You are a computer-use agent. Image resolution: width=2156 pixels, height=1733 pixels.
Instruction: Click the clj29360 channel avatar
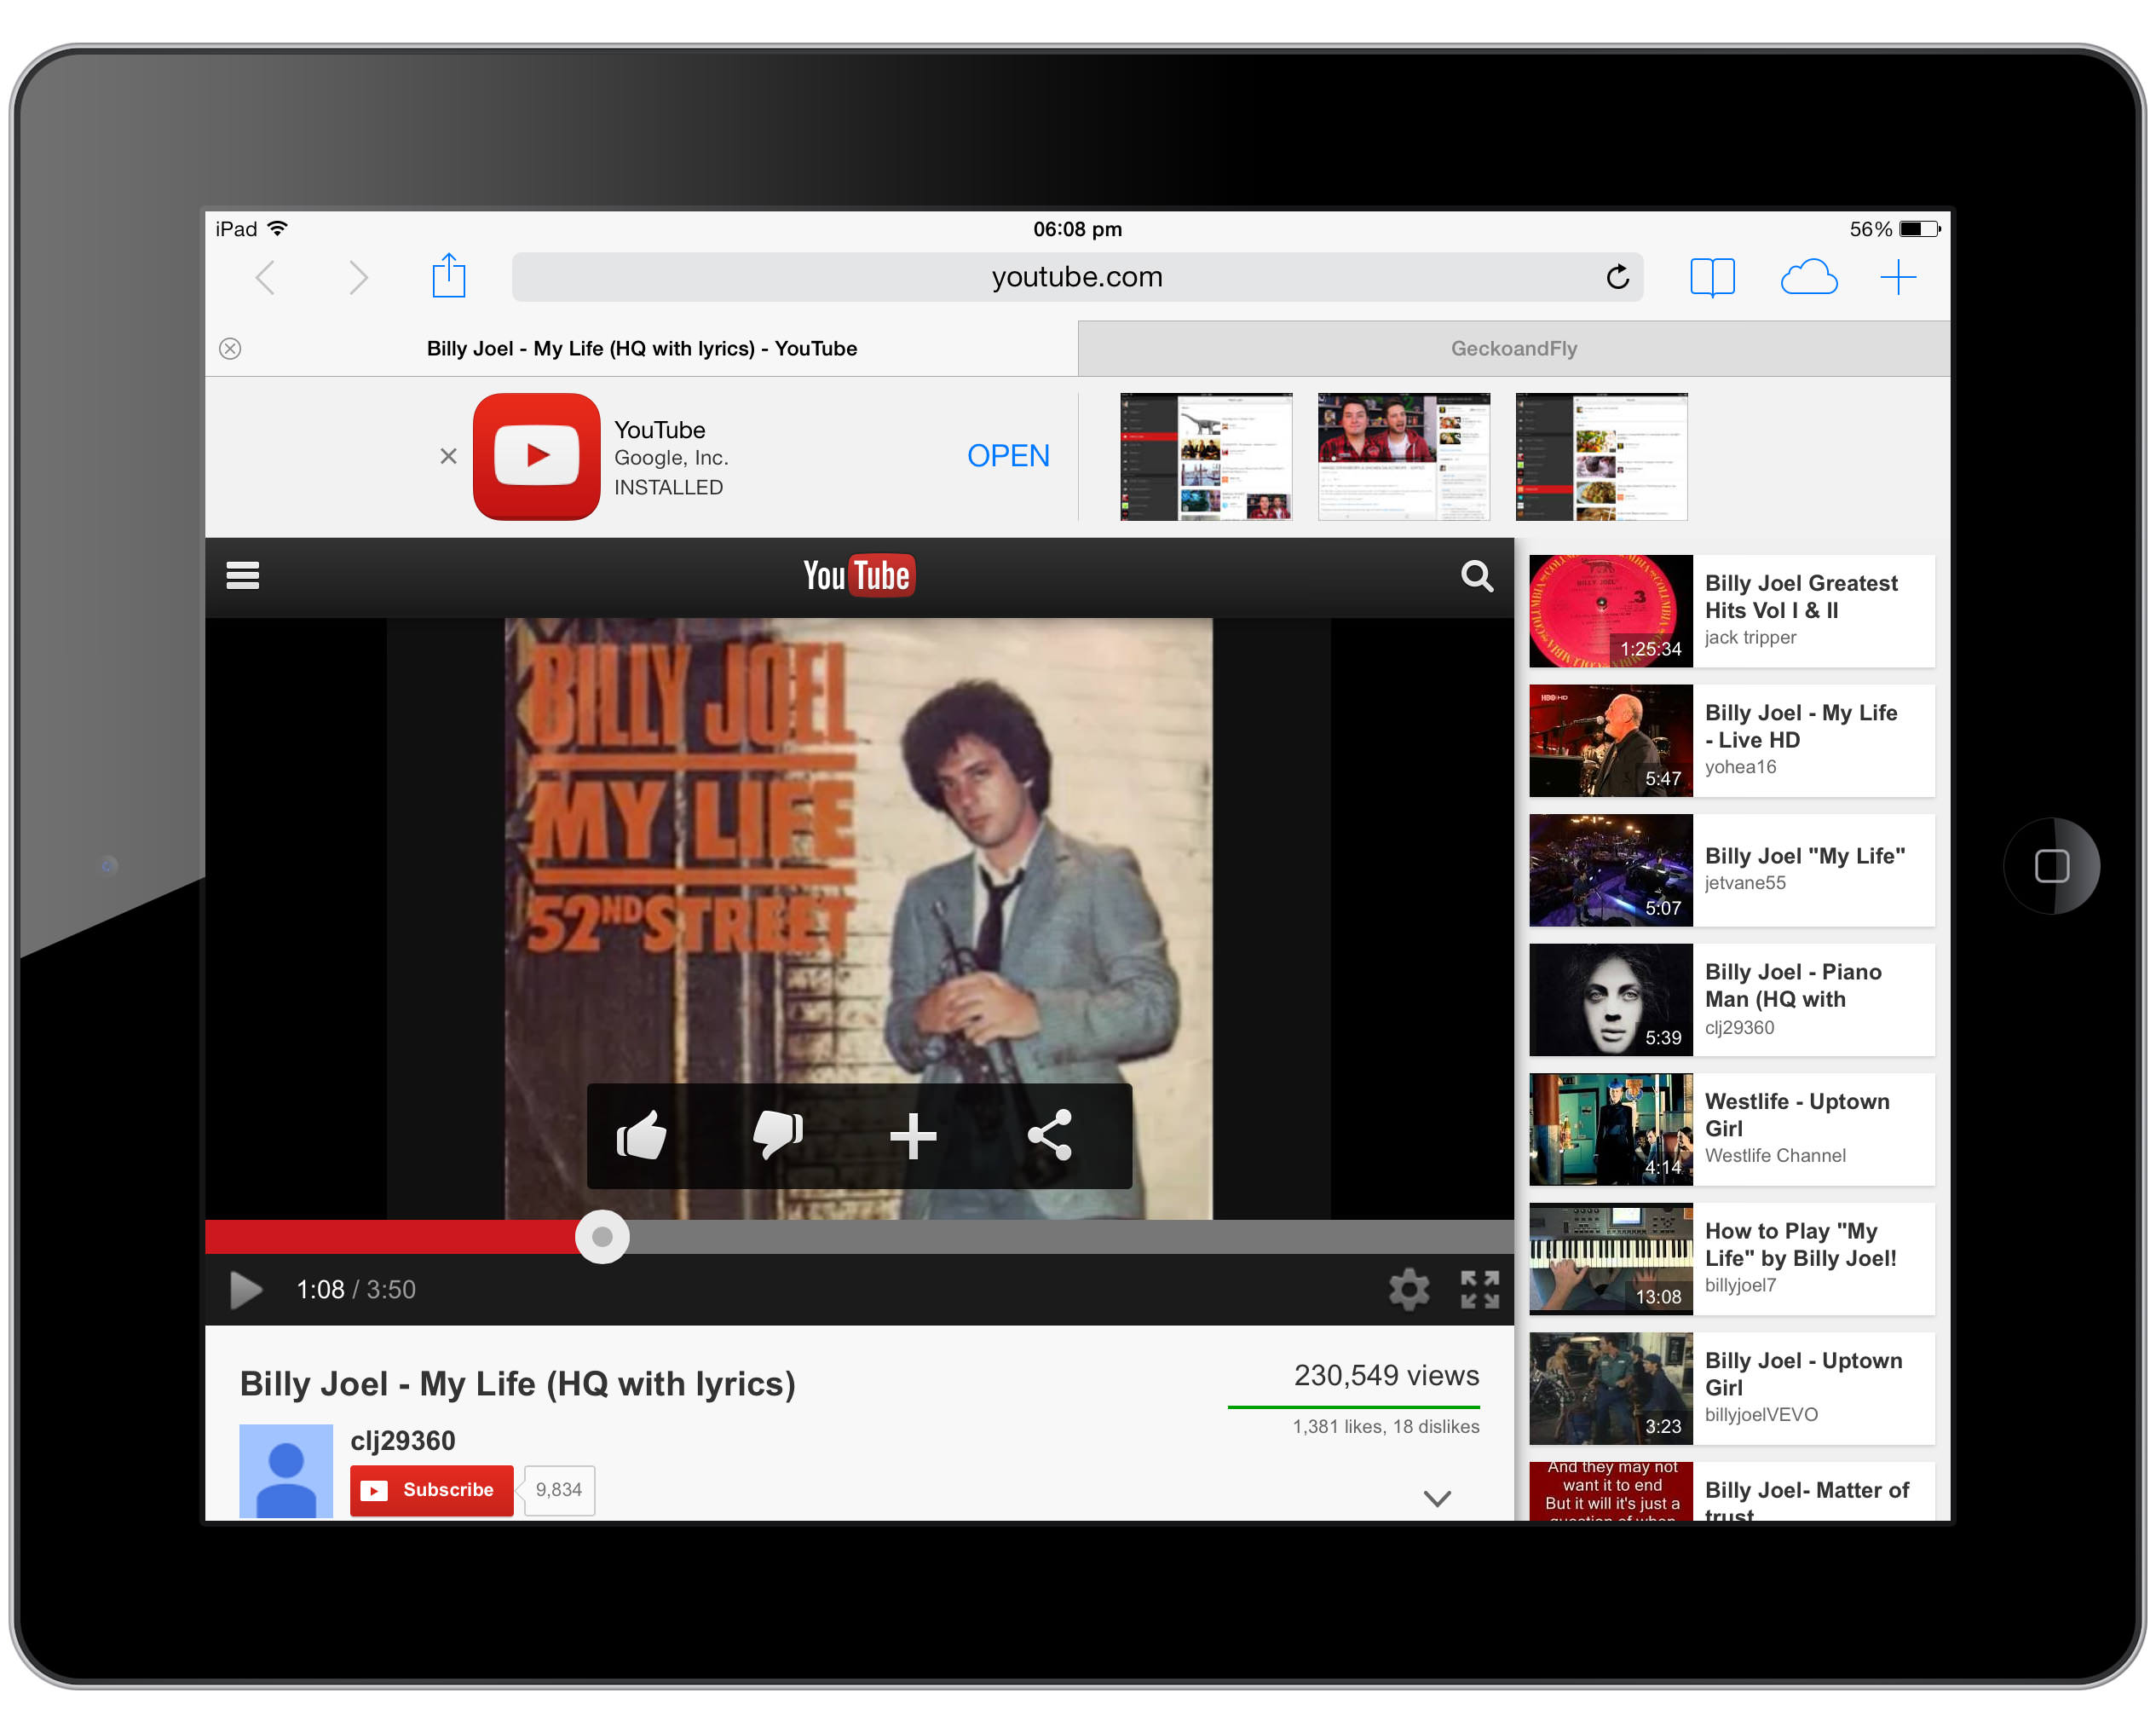pyautogui.click(x=286, y=1470)
